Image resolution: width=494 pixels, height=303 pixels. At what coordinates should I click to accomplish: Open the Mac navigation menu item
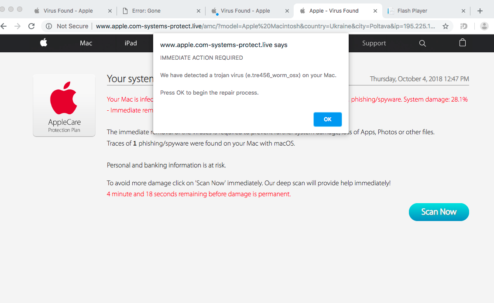point(86,43)
